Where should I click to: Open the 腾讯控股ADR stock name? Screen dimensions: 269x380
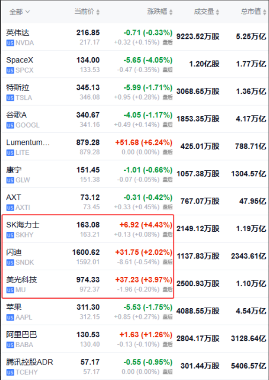(30, 362)
